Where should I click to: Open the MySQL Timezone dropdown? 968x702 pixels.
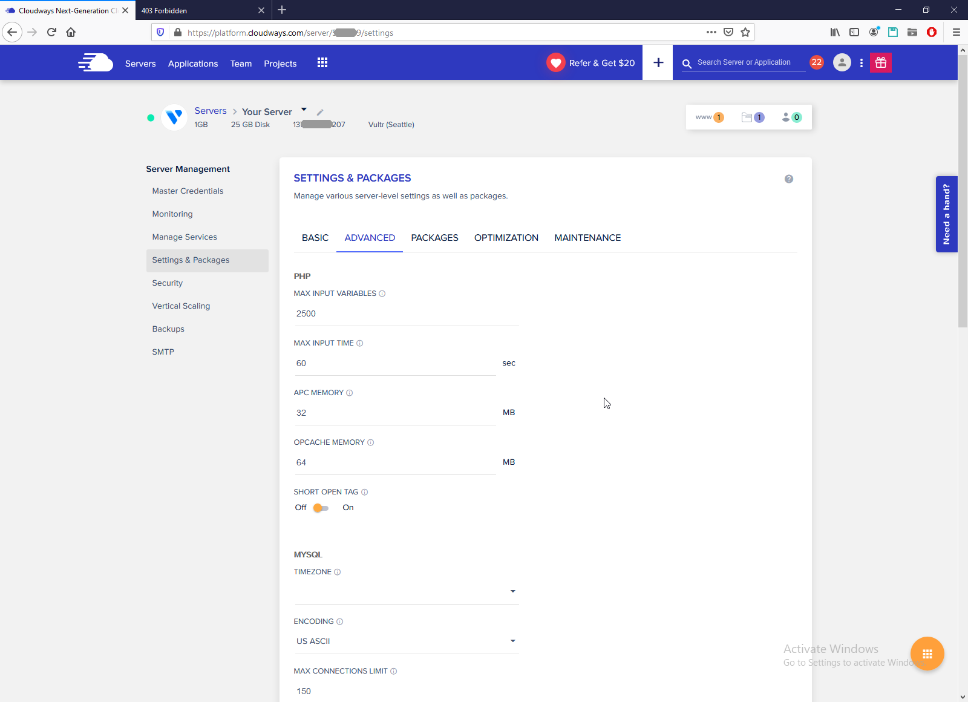tap(407, 591)
